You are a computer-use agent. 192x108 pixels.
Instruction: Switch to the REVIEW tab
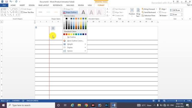click(x=81, y=5)
